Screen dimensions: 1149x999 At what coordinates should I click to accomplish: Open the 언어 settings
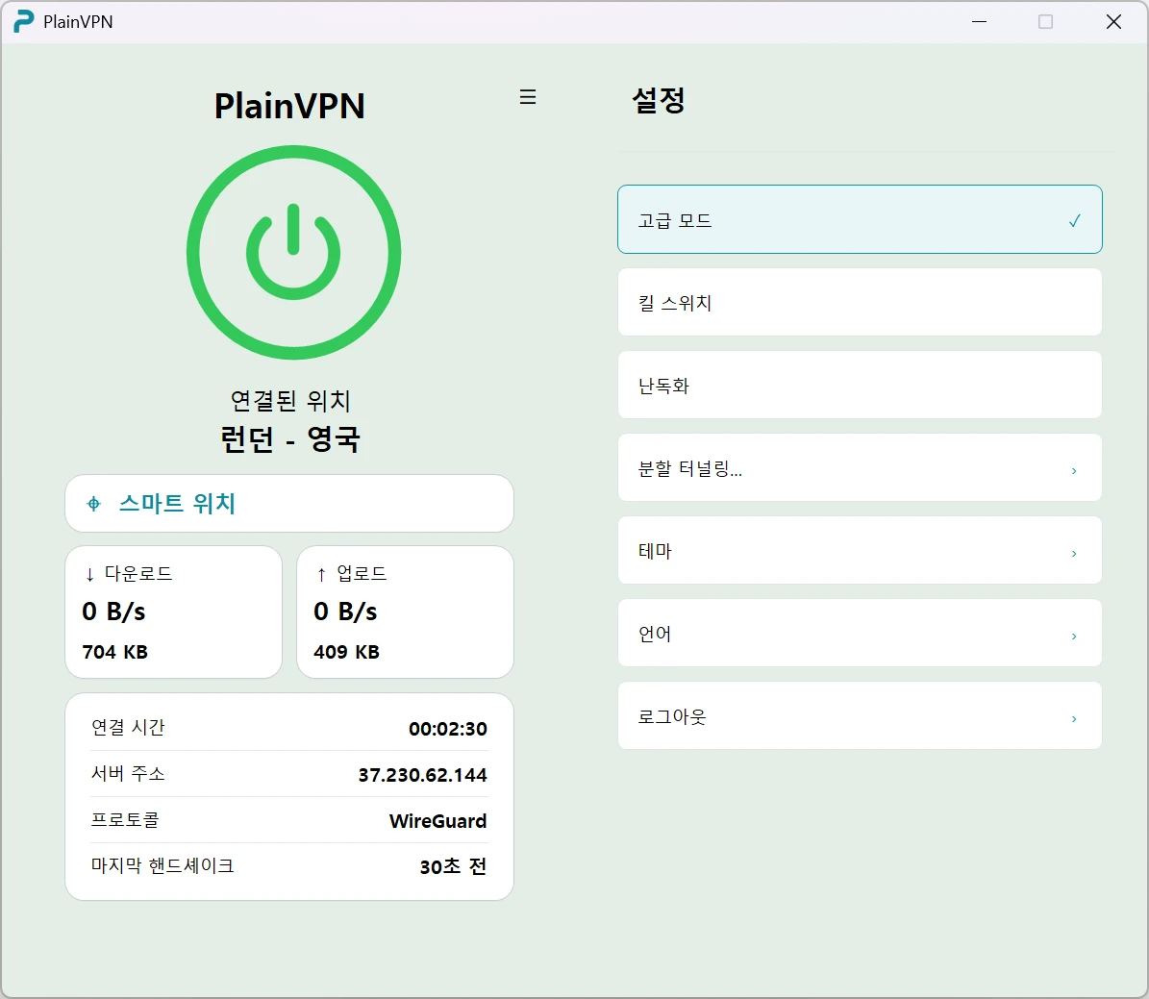[860, 634]
